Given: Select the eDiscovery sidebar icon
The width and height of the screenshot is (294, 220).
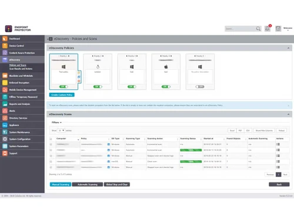Looking at the screenshot, I should tap(5, 60).
